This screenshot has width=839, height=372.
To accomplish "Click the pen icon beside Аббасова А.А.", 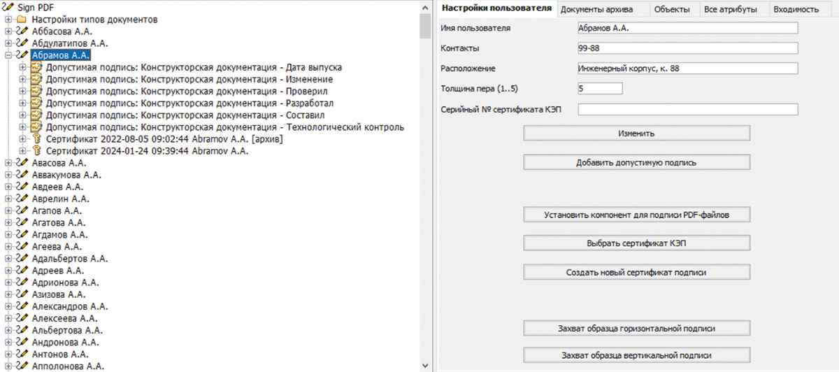I will point(22,31).
